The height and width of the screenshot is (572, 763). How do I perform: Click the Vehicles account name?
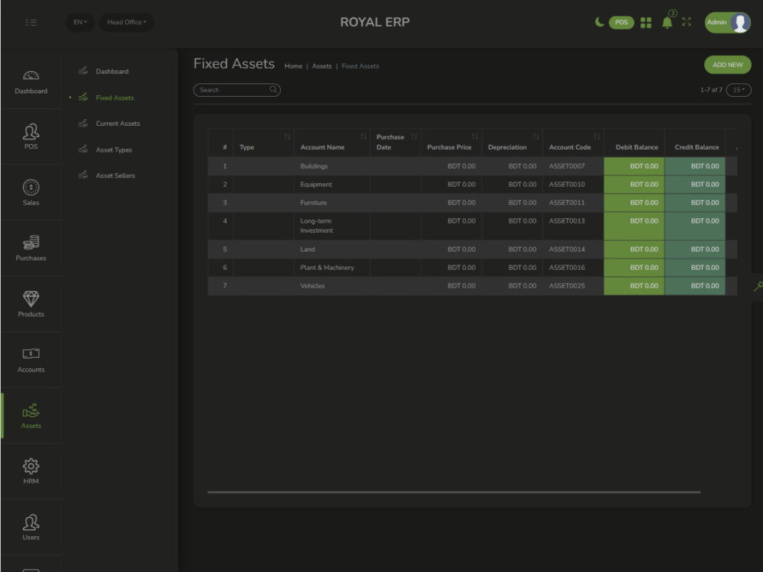click(x=312, y=286)
